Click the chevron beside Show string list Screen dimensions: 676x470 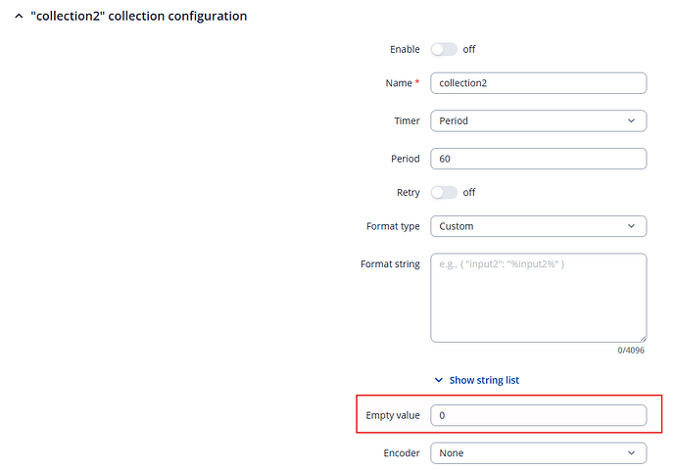point(438,380)
